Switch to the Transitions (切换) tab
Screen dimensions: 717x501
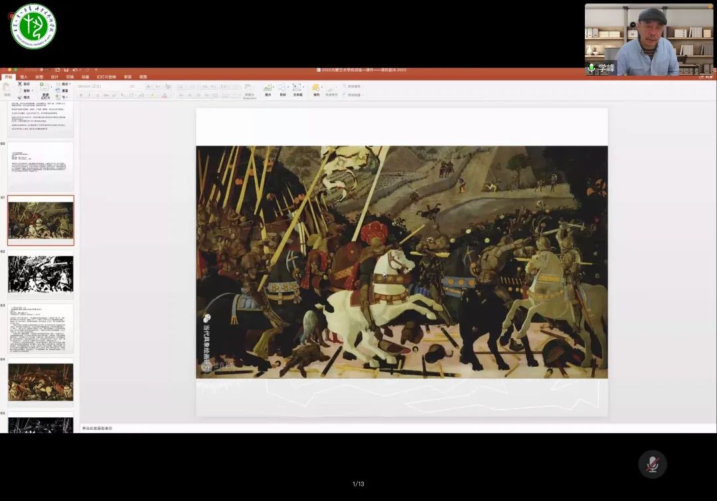pyautogui.click(x=70, y=77)
